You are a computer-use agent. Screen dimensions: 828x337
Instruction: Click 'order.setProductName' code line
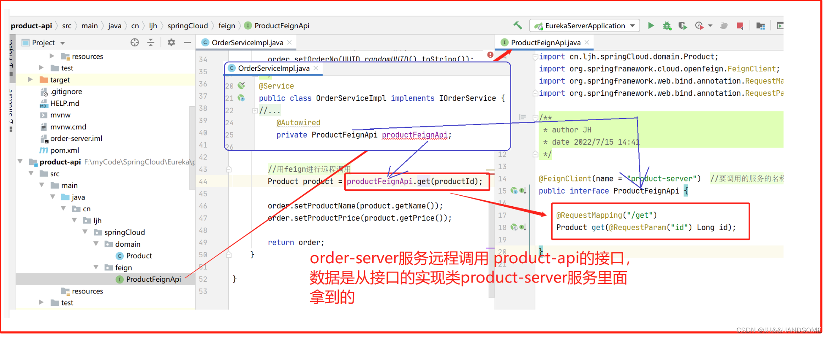click(355, 206)
